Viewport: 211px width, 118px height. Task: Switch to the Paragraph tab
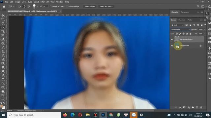point(185,12)
